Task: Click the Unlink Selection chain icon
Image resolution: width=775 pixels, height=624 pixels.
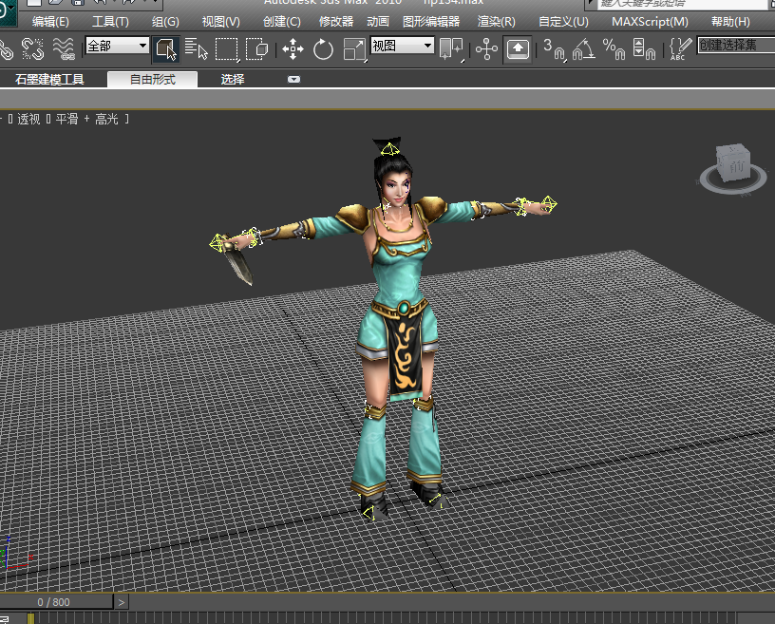Action: (32, 49)
